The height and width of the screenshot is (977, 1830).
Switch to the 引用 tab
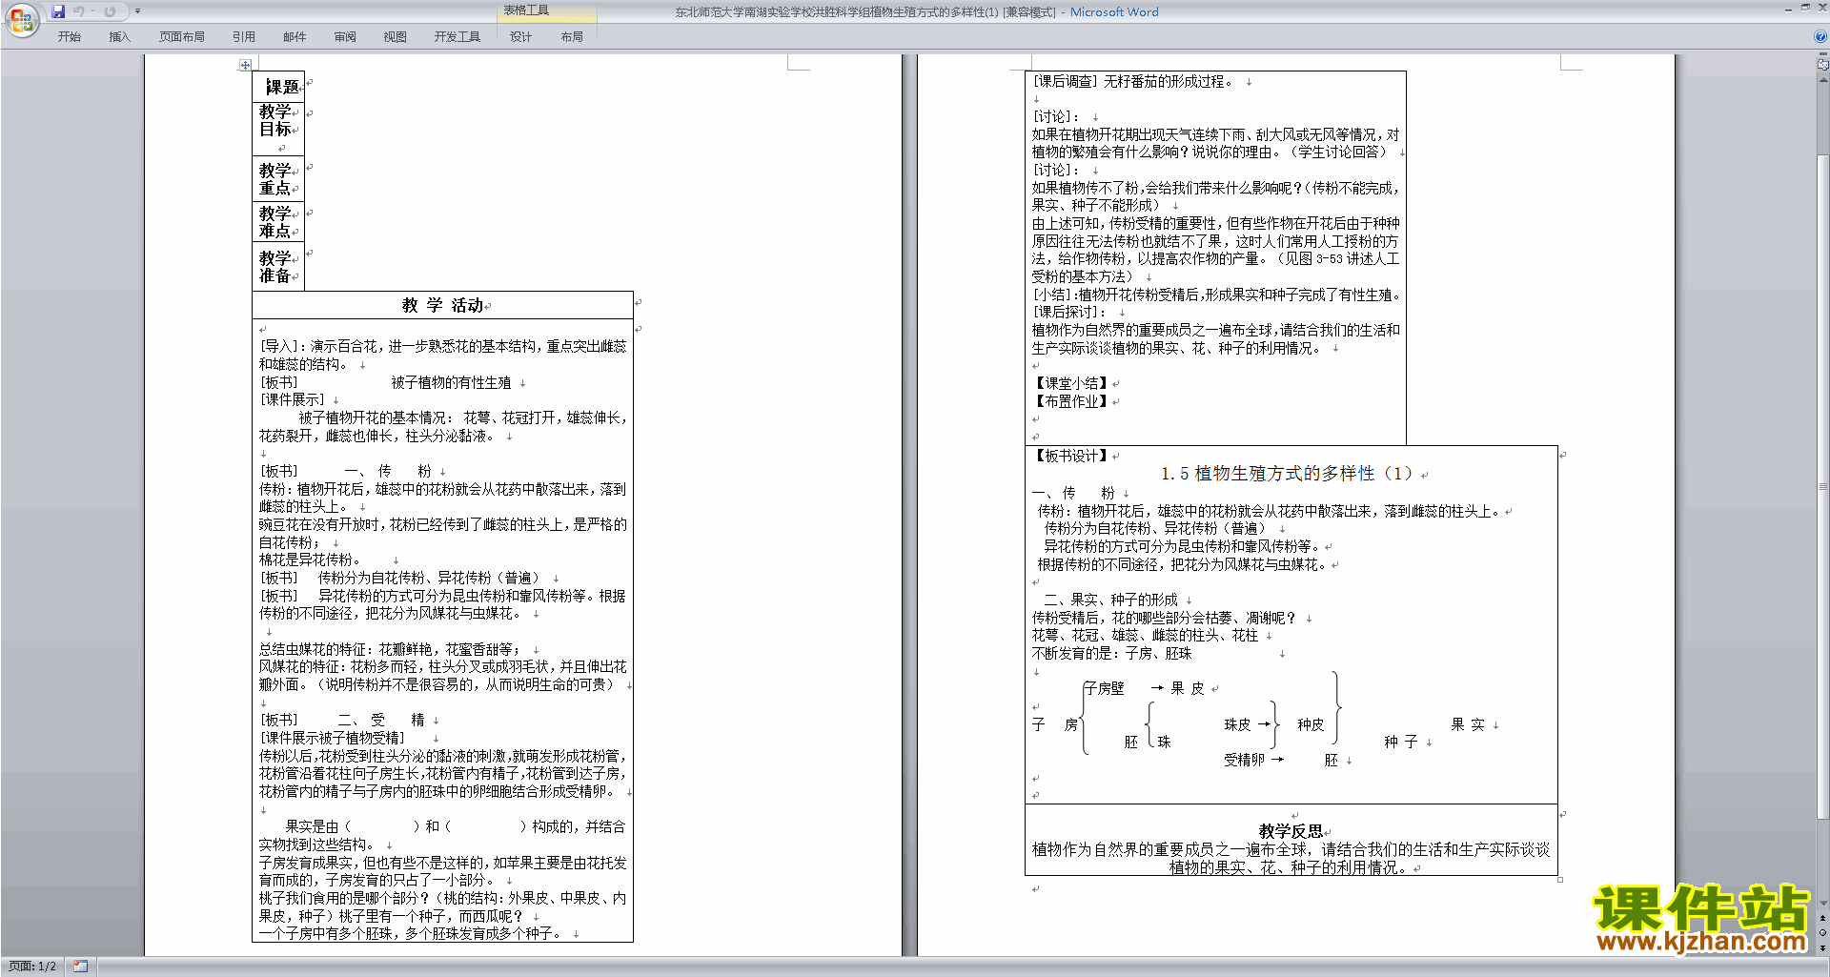point(244,36)
